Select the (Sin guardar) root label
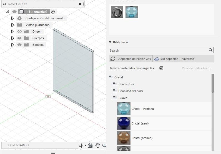 click(37, 12)
